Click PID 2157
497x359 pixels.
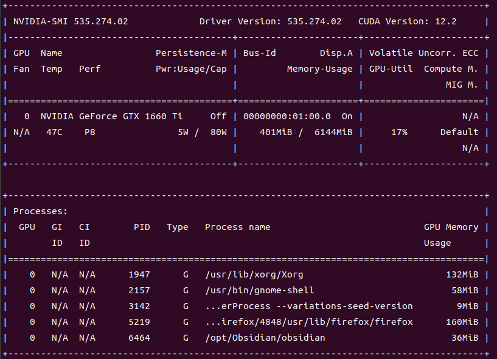pyautogui.click(x=139, y=290)
